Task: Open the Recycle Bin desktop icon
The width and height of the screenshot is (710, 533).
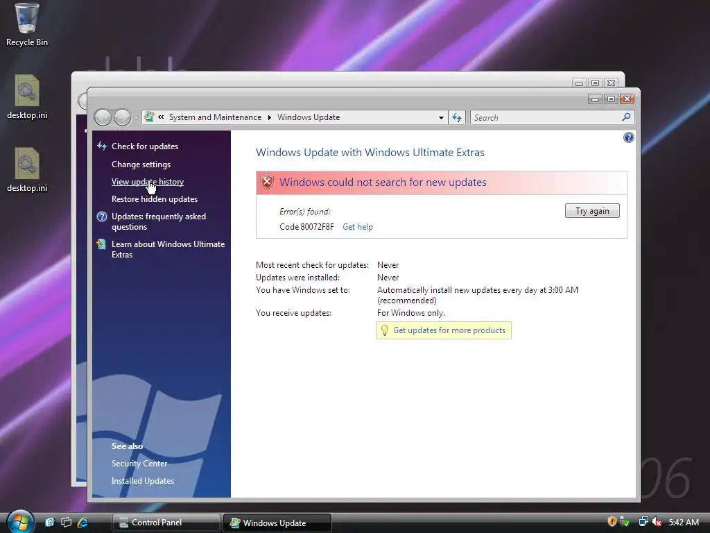Action: 27,25
